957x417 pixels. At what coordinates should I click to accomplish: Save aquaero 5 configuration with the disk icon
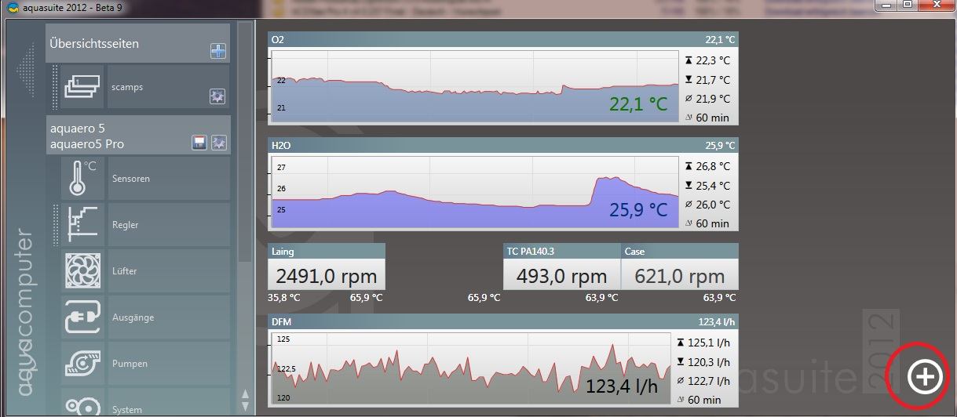coord(200,143)
